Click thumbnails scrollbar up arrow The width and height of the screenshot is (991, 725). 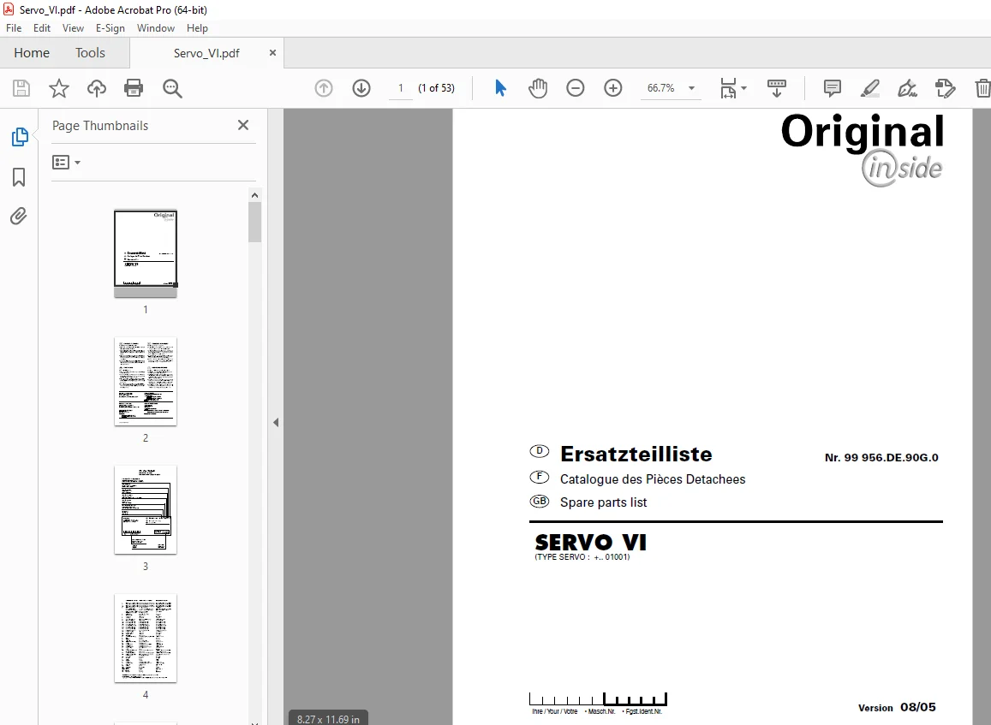(254, 195)
